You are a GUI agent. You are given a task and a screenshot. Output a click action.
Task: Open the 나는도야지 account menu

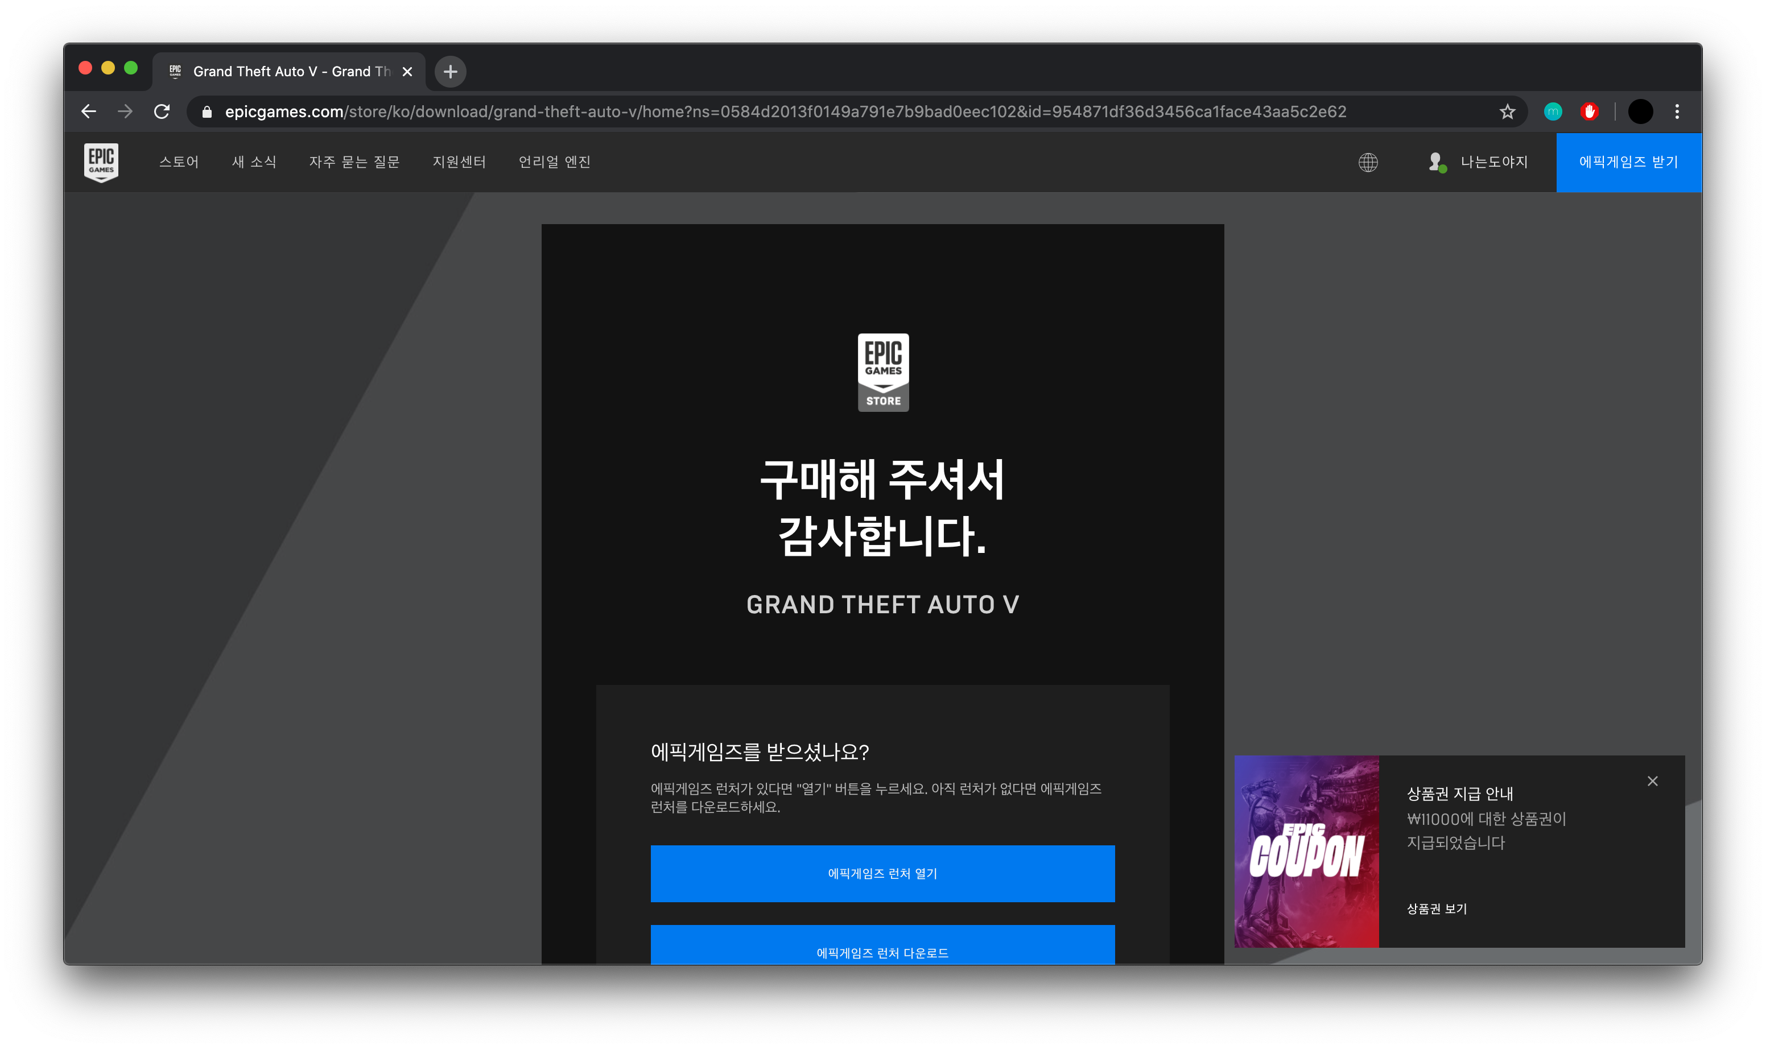1494,162
